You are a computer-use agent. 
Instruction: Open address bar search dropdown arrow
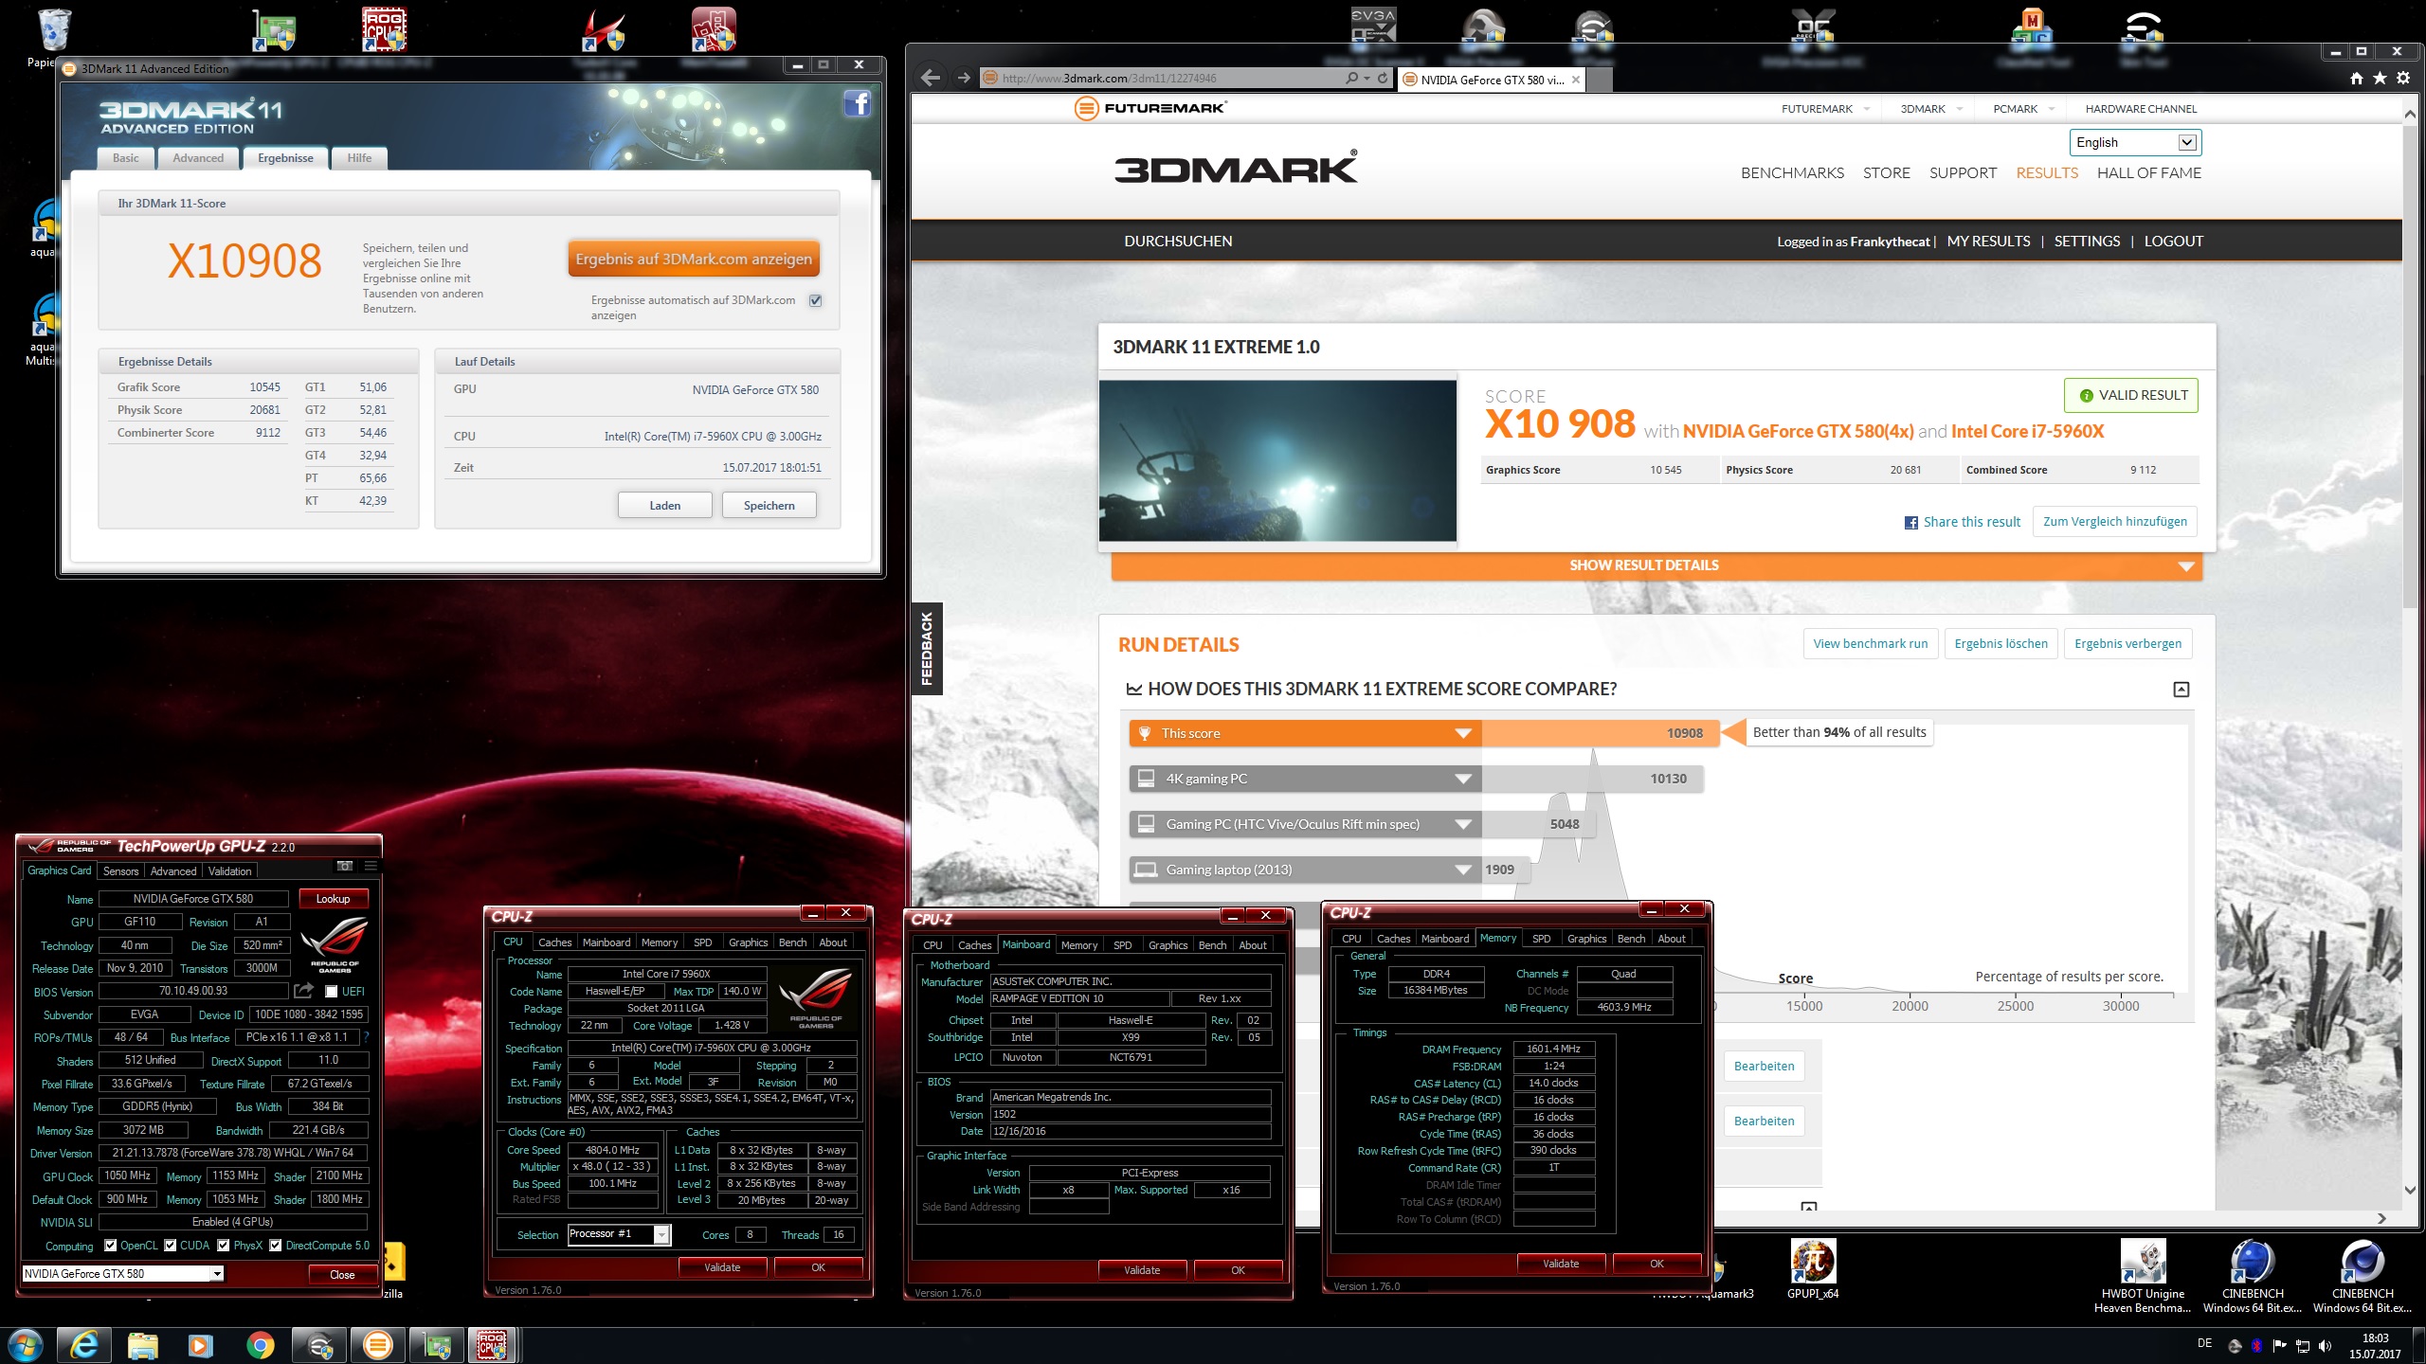tap(1367, 78)
